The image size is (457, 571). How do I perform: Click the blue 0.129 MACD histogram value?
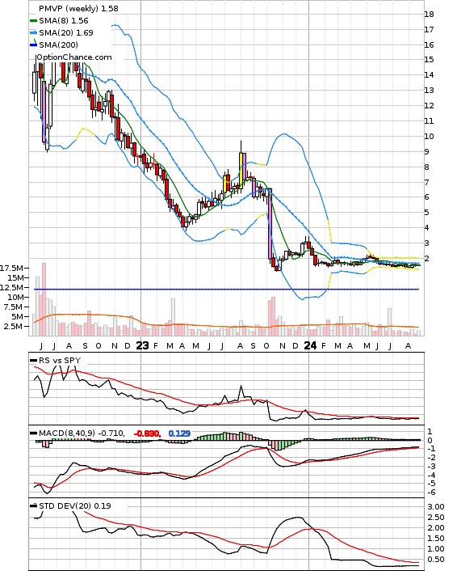point(179,434)
